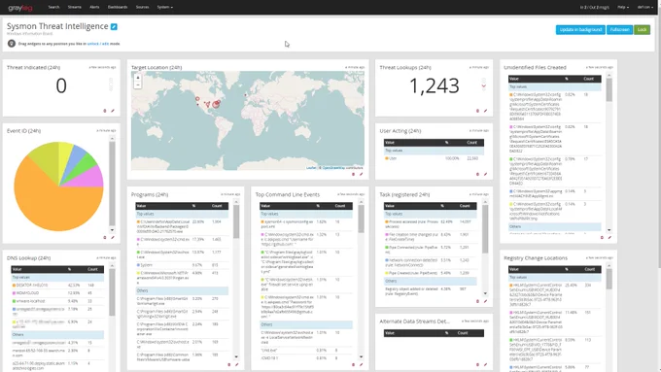This screenshot has height=372, width=661.
Task: Edit the Programs (24h) widget
Action: [237, 365]
